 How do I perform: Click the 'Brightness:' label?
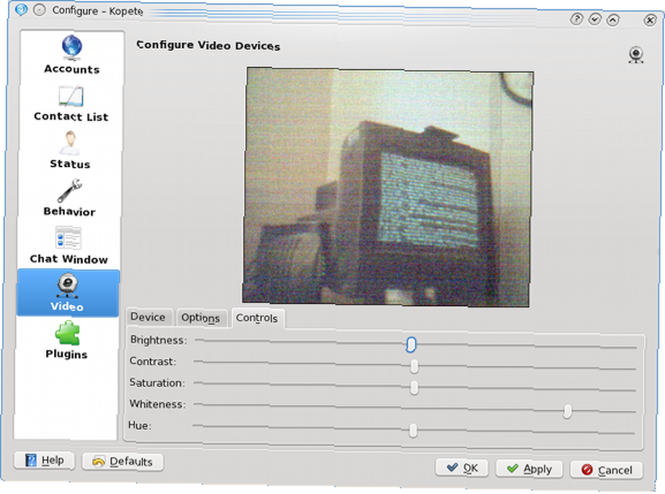158,340
